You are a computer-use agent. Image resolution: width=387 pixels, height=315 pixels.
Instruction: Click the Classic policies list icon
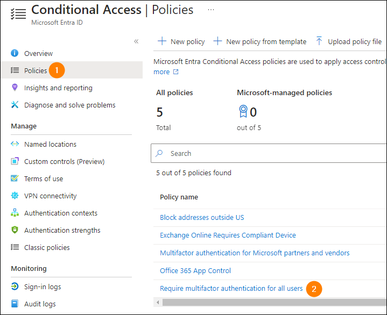(15, 247)
